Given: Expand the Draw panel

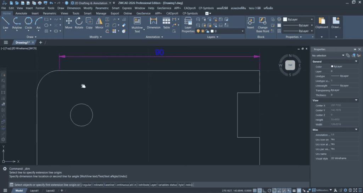Looking at the screenshot, I should pyautogui.click(x=32, y=37).
